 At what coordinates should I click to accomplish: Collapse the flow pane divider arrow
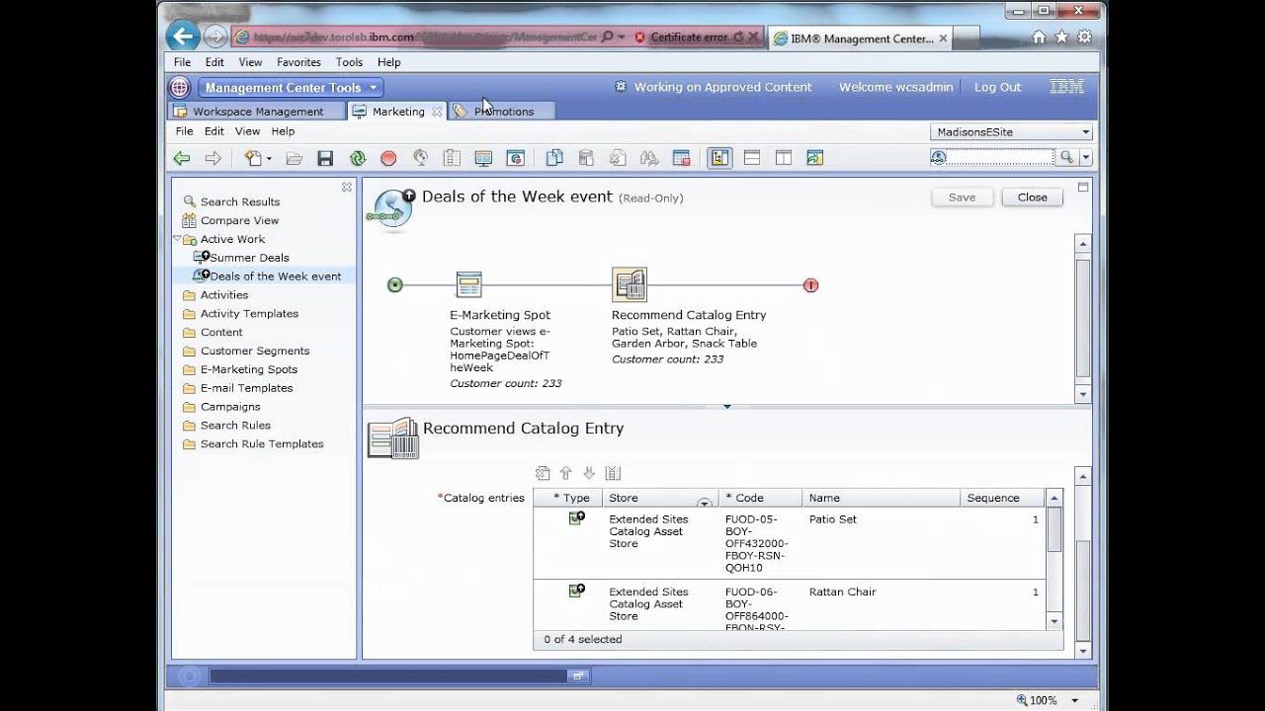pos(726,406)
